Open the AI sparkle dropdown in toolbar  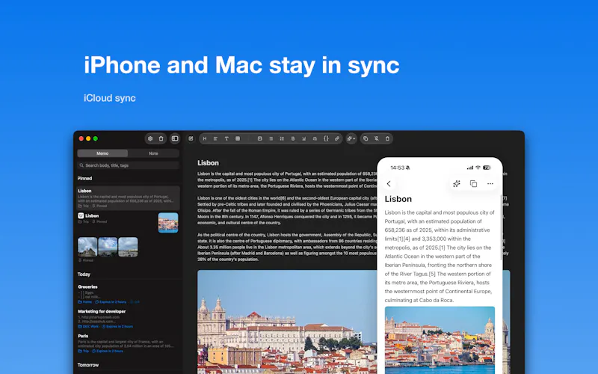[x=351, y=138]
